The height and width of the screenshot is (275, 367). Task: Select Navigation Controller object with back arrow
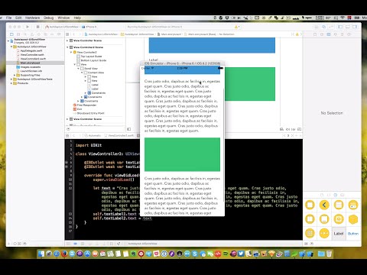tap(324, 205)
